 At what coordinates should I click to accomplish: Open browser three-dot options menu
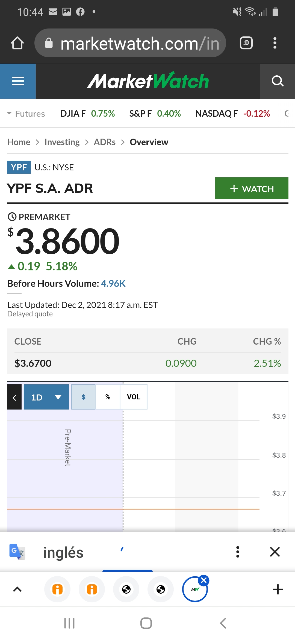pos(275,43)
